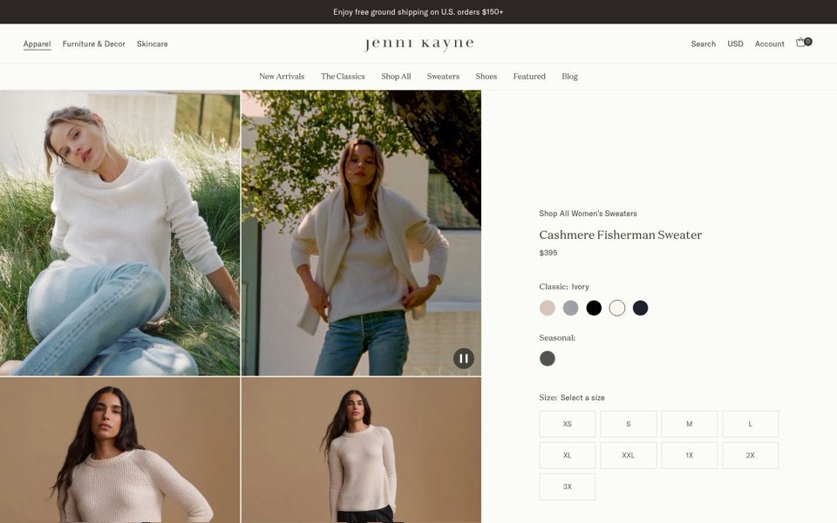Select size S
Screen dimensions: 837x523
click(629, 424)
